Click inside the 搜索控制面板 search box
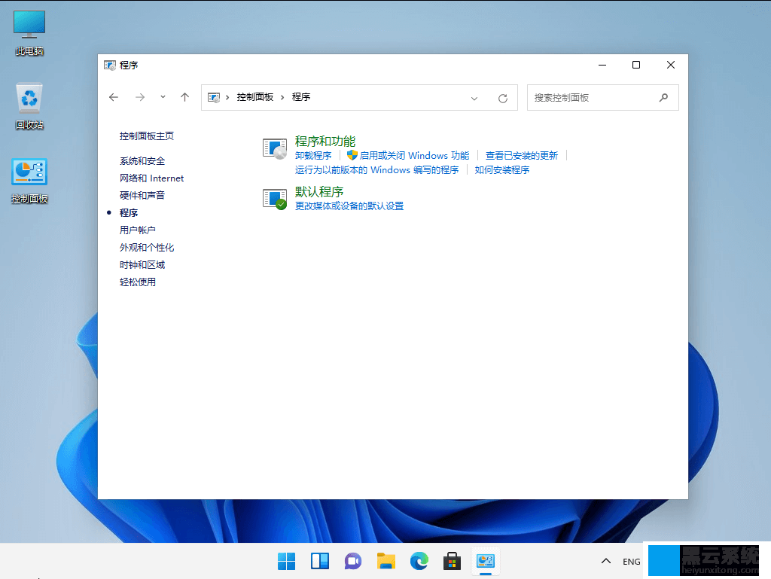This screenshot has height=579, width=771. [595, 97]
